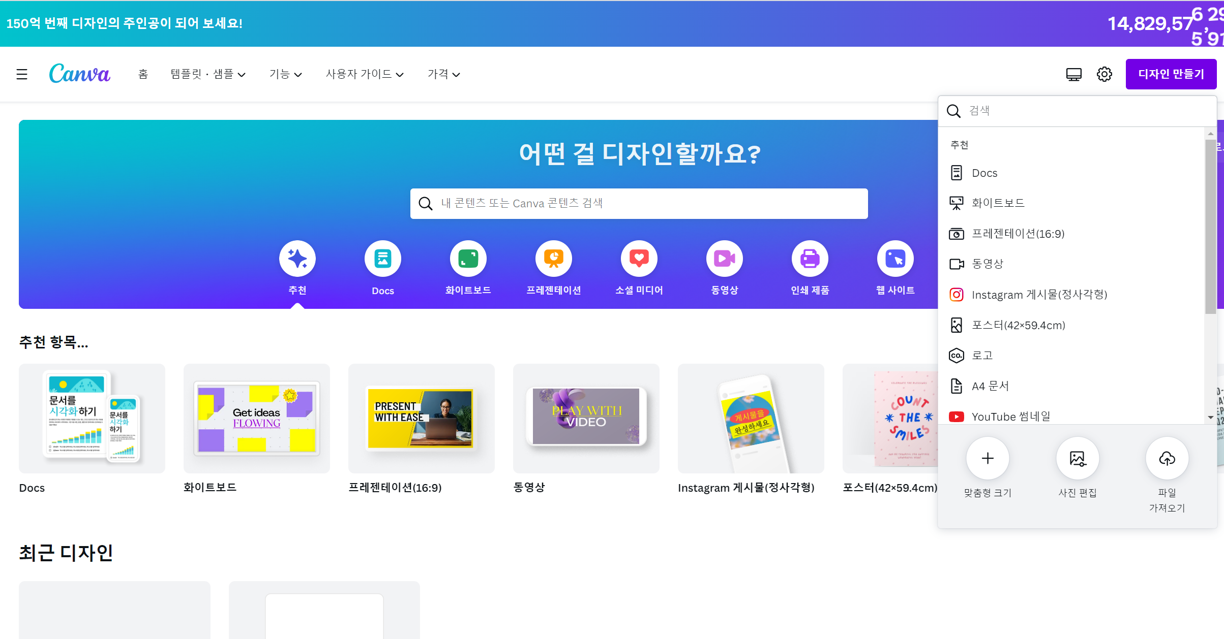Select the 동영상 camera category icon
The height and width of the screenshot is (639, 1224).
(725, 259)
